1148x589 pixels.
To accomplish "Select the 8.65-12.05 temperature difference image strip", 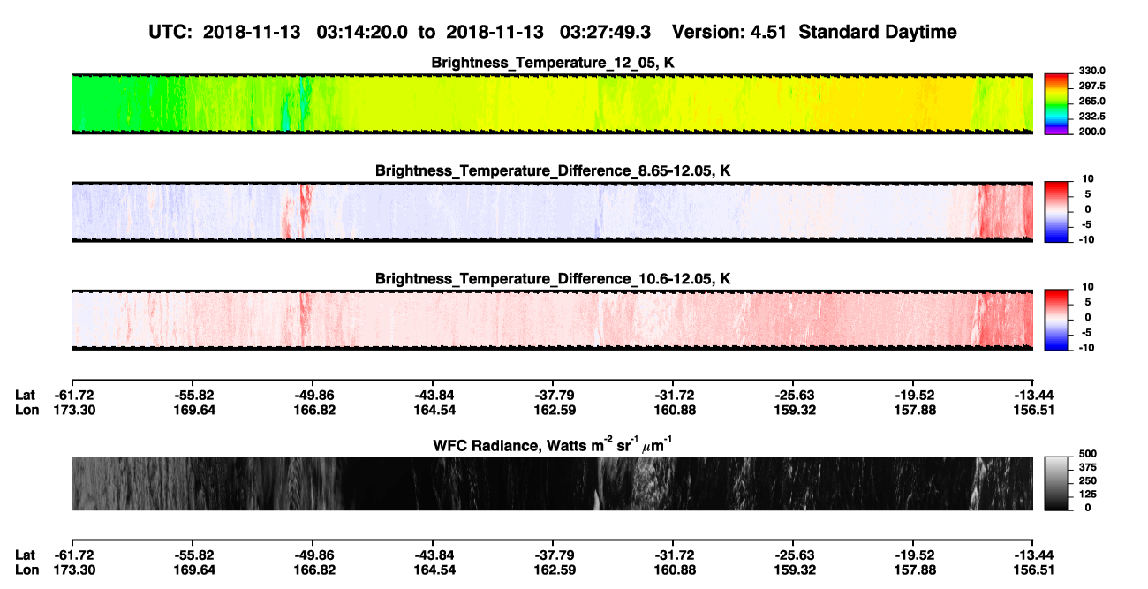I will tap(552, 212).
